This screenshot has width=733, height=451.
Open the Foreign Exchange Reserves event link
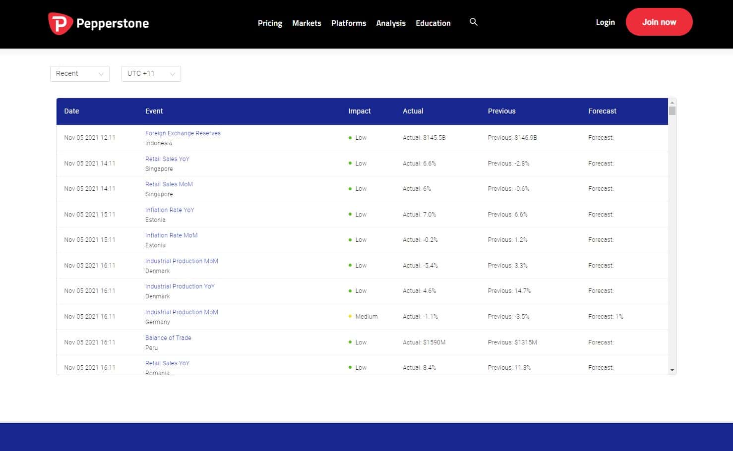(183, 133)
